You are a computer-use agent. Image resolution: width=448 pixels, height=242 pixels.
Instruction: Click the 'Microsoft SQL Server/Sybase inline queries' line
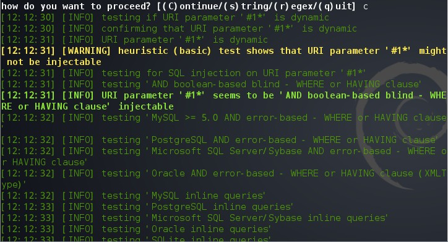click(x=194, y=218)
